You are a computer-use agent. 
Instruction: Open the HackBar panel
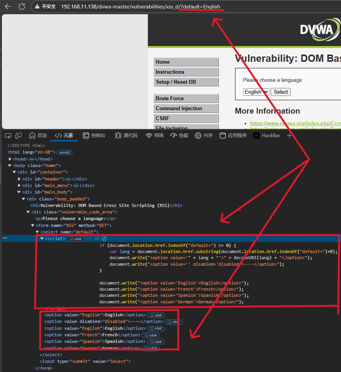coord(267,136)
